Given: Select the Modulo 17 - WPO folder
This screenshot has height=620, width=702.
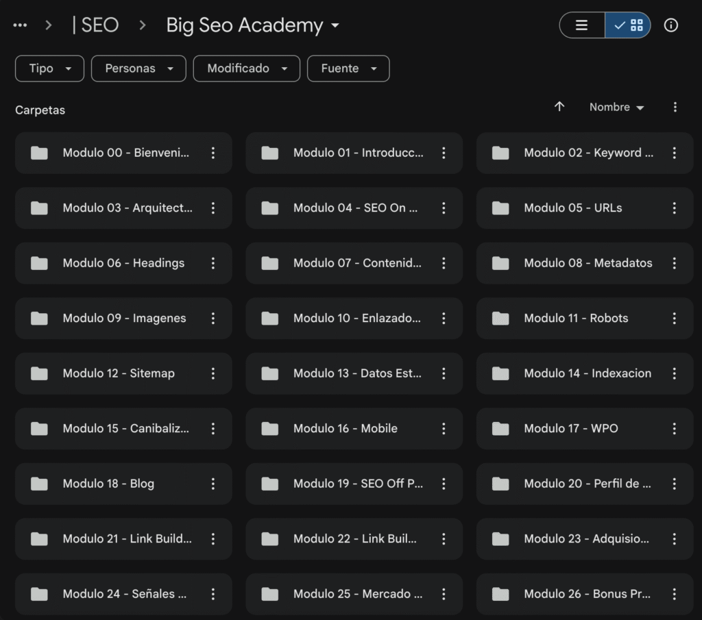Looking at the screenshot, I should tap(570, 429).
